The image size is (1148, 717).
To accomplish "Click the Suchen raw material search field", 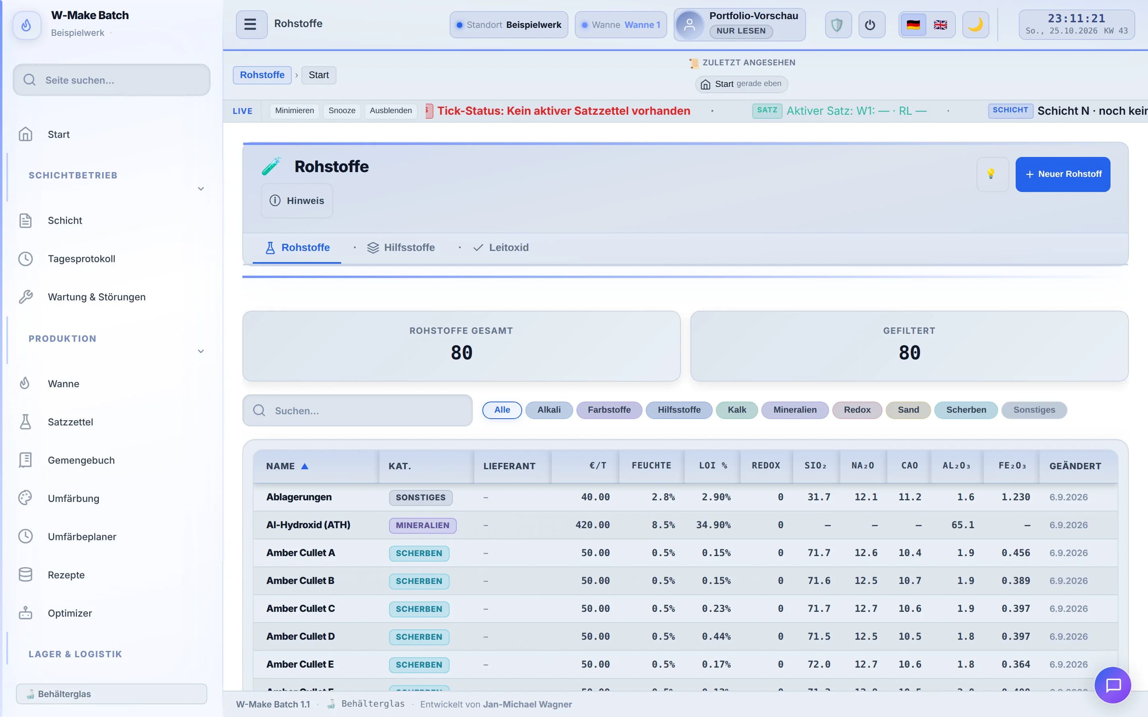I will (x=357, y=411).
